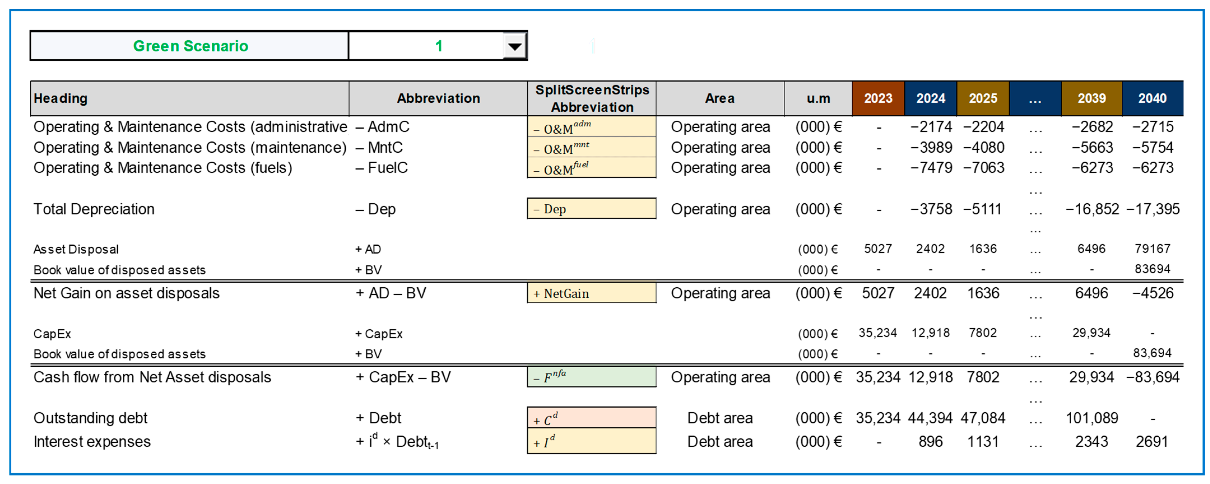Click the 2025 year column header
The width and height of the screenshot is (1210, 484).
[983, 99]
